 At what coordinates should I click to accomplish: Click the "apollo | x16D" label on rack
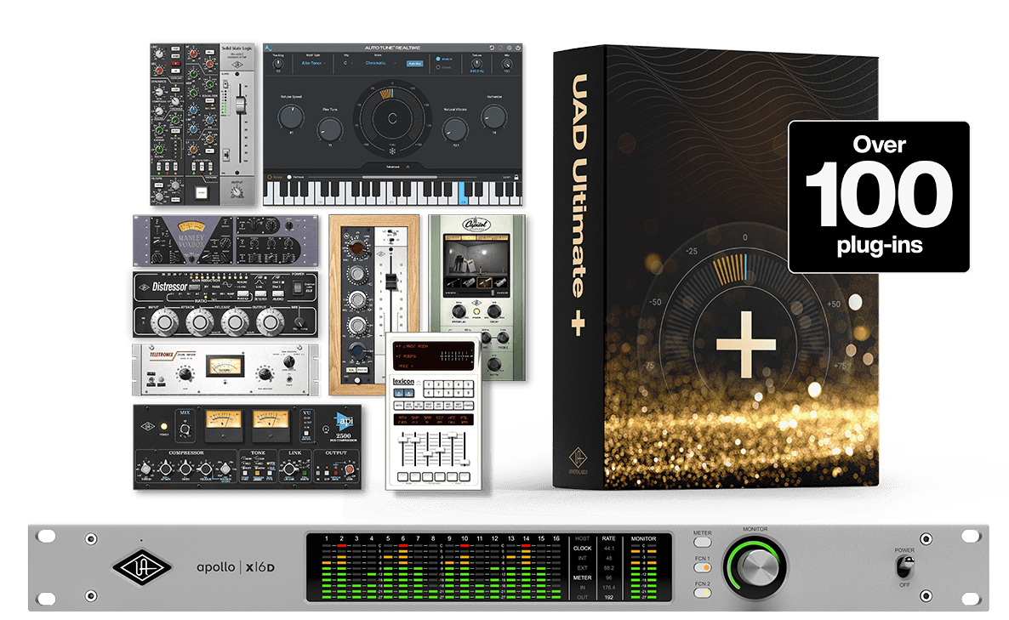coord(236,567)
